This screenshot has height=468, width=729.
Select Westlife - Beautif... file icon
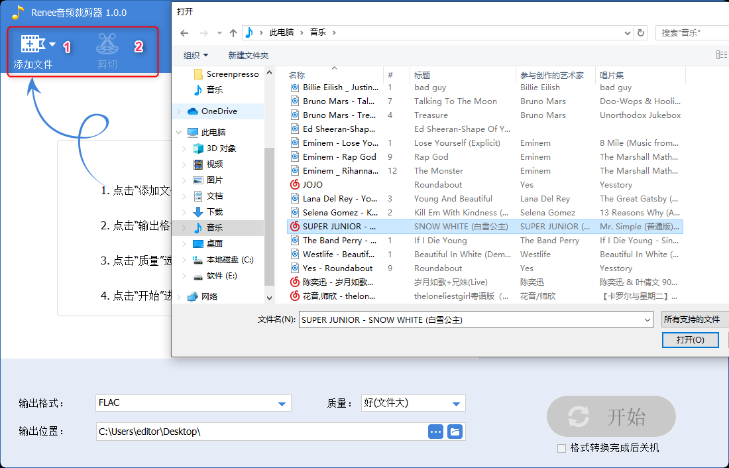click(x=295, y=255)
